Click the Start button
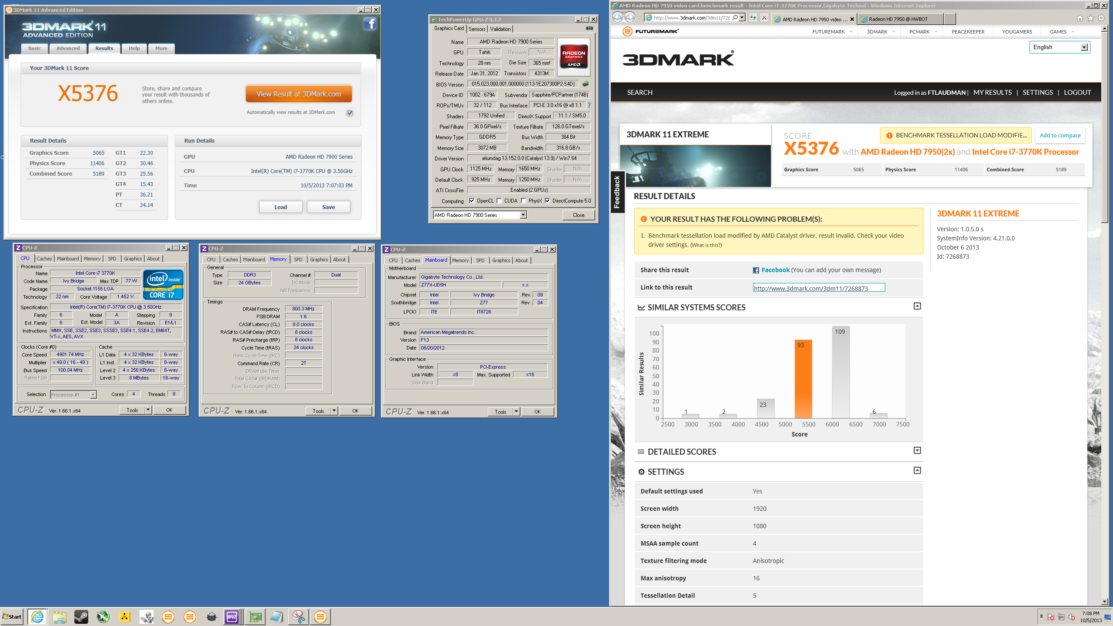The height and width of the screenshot is (626, 1113). pyautogui.click(x=12, y=616)
